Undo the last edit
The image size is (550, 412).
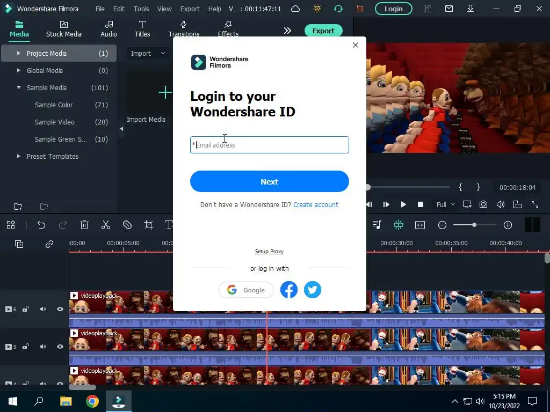point(41,225)
